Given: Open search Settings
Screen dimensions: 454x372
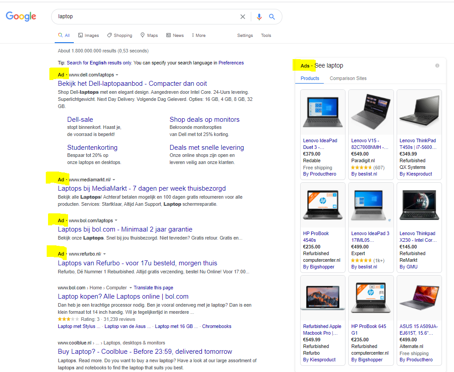Looking at the screenshot, I should (245, 35).
